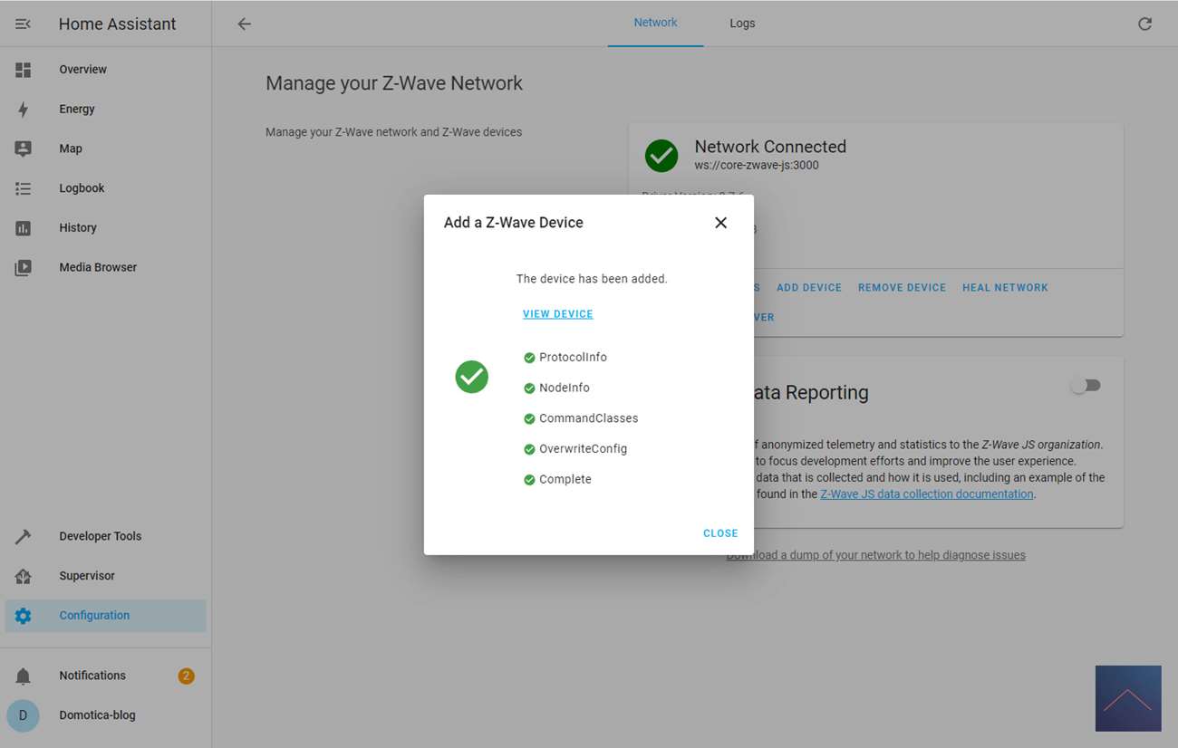The height and width of the screenshot is (748, 1178).
Task: Open the Logbook list icon
Action: (24, 188)
